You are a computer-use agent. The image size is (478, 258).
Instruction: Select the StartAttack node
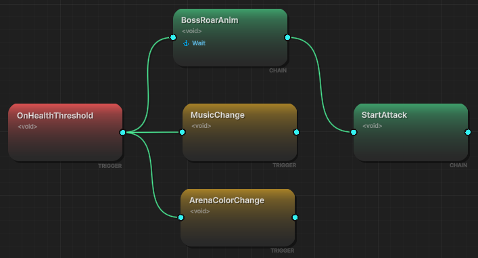[410, 132]
